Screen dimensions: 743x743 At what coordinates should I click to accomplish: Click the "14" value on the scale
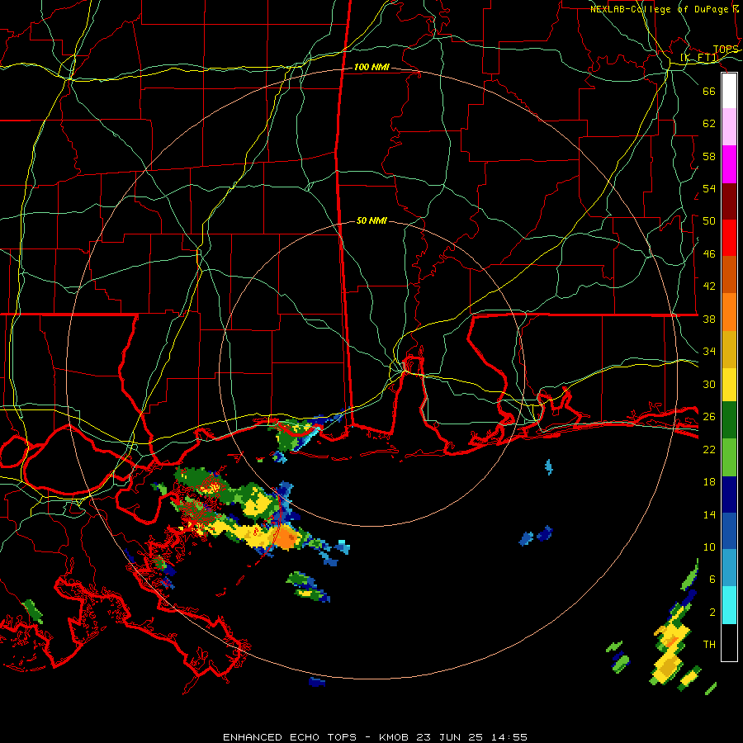tap(709, 514)
